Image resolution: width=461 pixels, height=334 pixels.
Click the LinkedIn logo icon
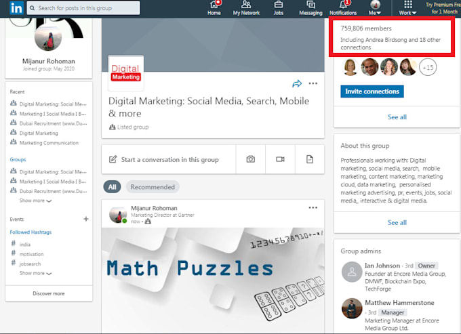pos(16,8)
